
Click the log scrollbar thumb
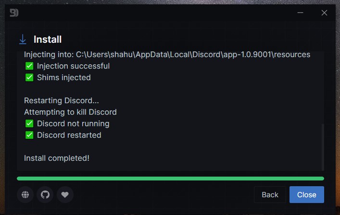point(323,147)
